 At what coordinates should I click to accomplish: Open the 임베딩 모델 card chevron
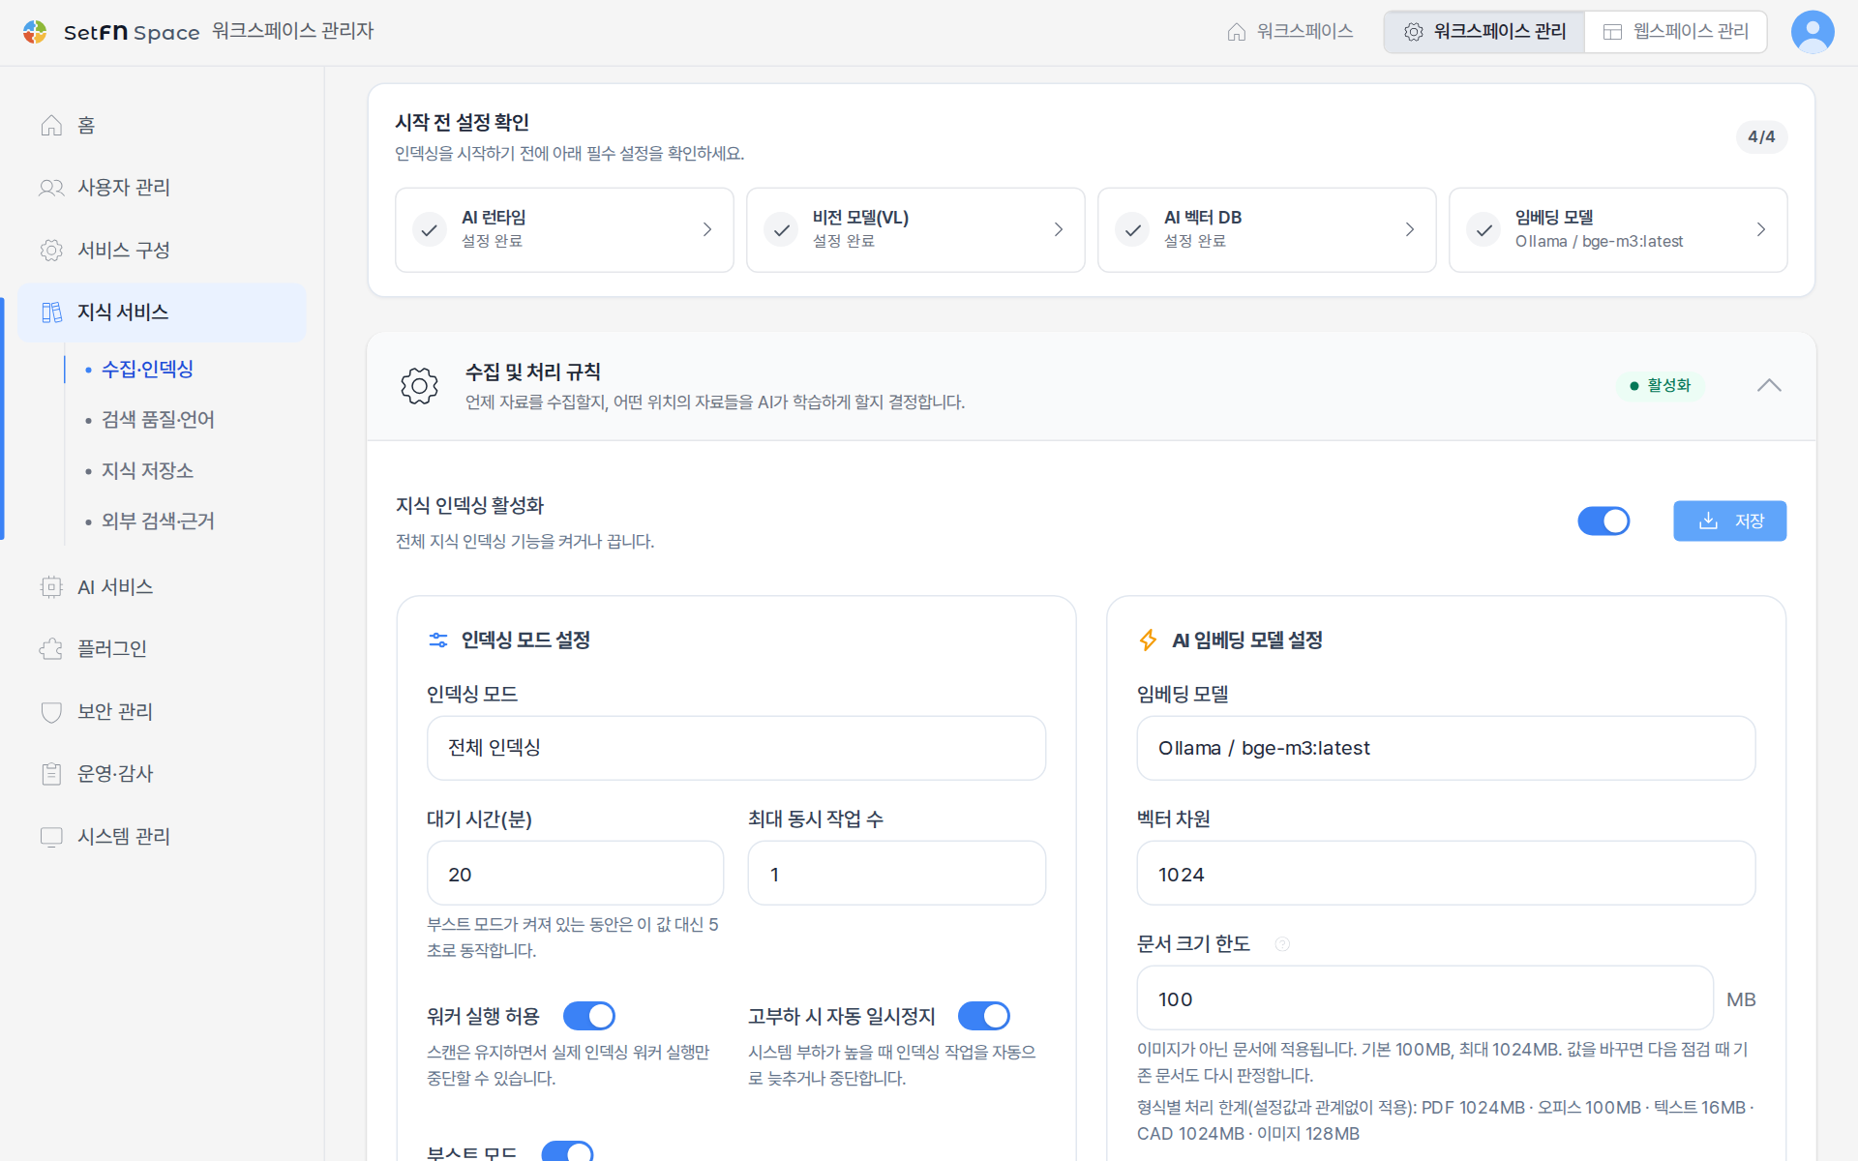click(x=1761, y=230)
